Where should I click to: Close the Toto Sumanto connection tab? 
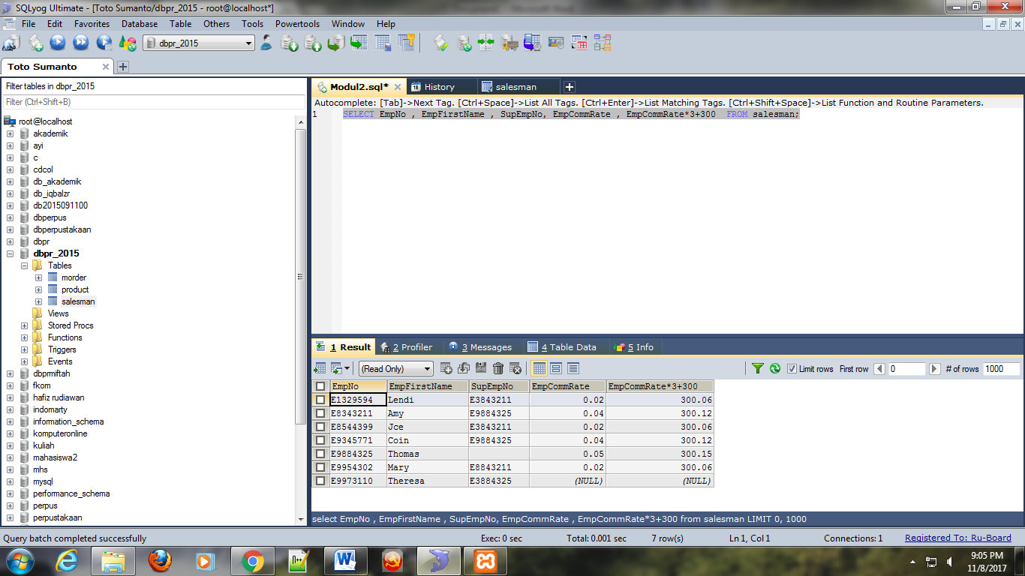click(x=106, y=67)
